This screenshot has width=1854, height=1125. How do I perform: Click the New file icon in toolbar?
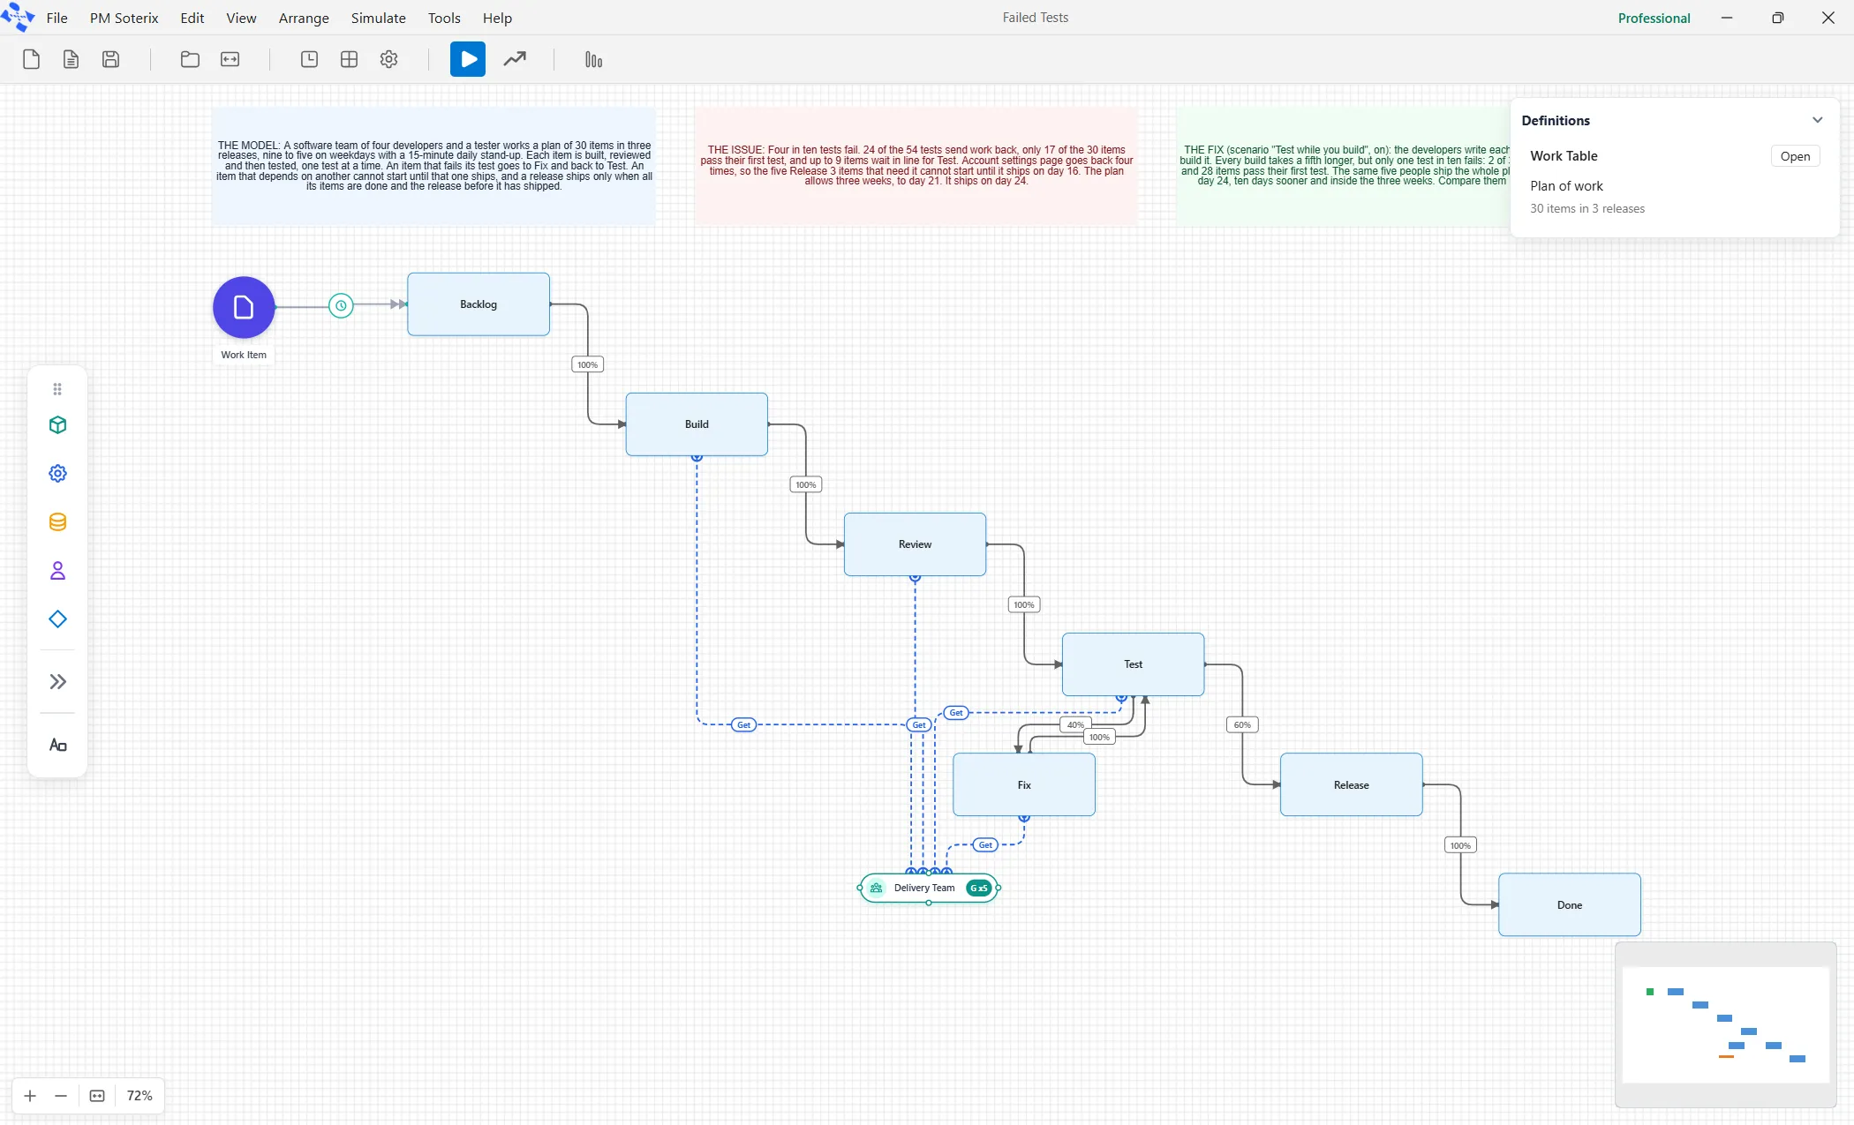(x=31, y=59)
